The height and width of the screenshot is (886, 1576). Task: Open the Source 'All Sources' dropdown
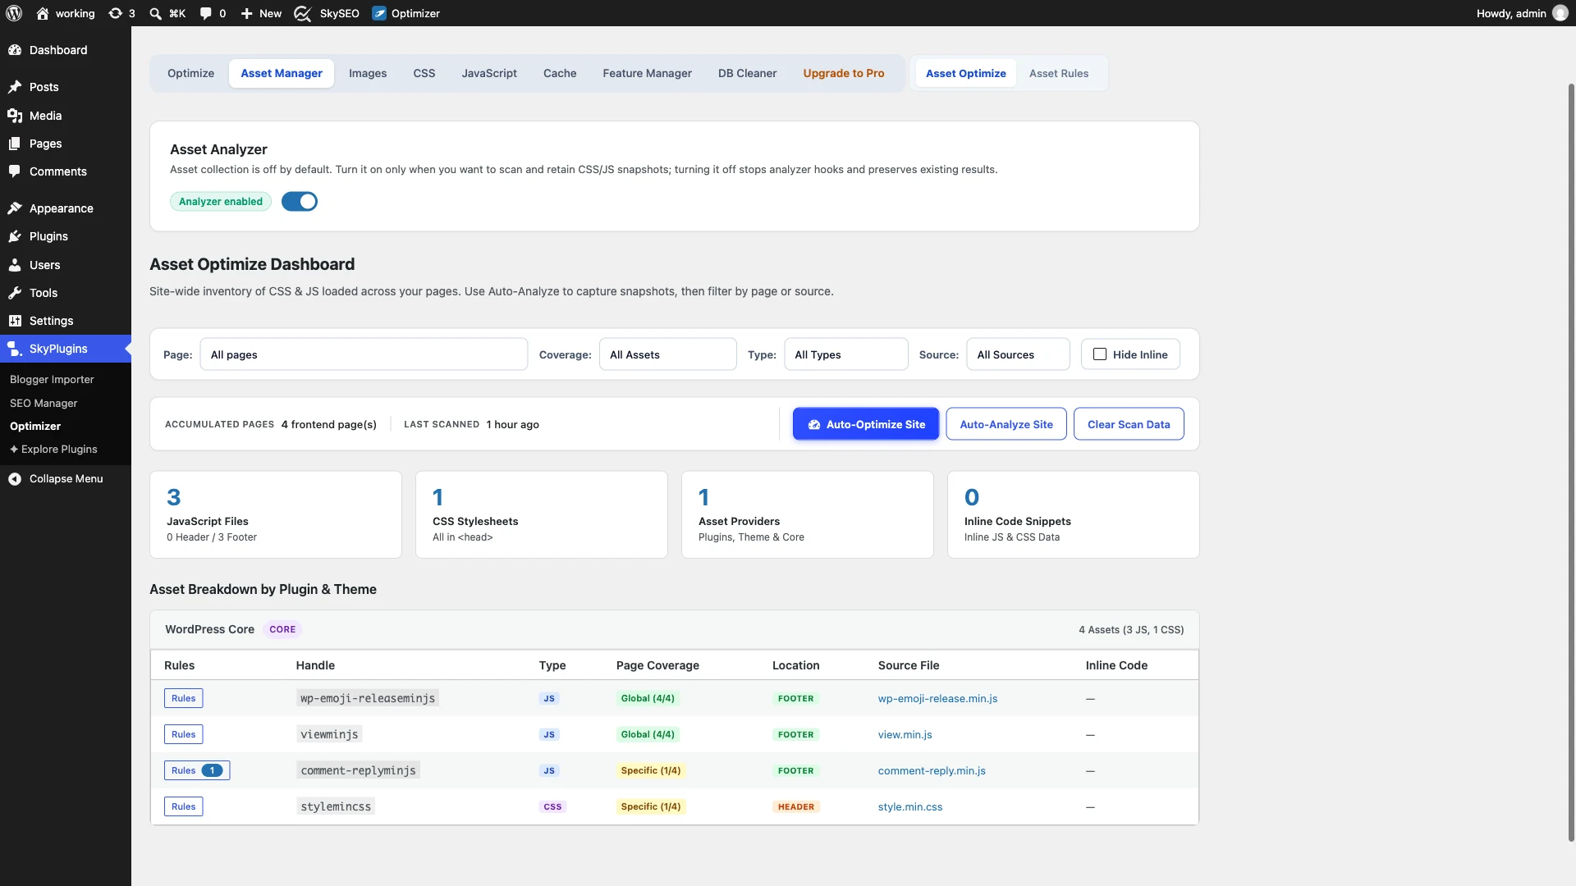pos(1018,354)
